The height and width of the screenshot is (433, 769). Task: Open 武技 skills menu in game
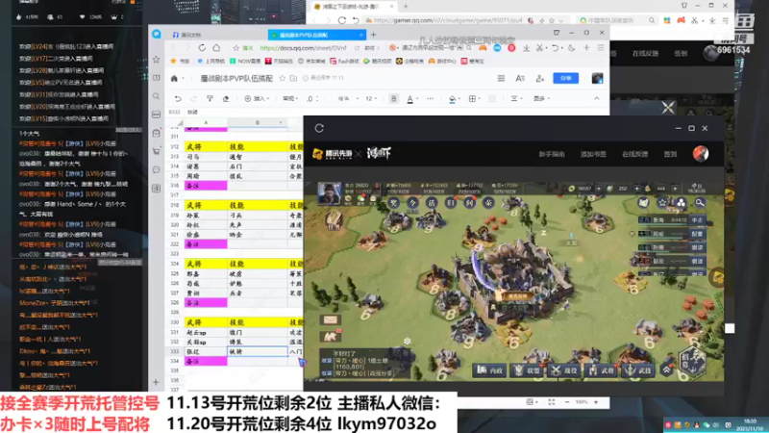pyautogui.click(x=638, y=370)
